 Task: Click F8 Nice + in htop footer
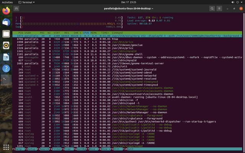point(104,149)
